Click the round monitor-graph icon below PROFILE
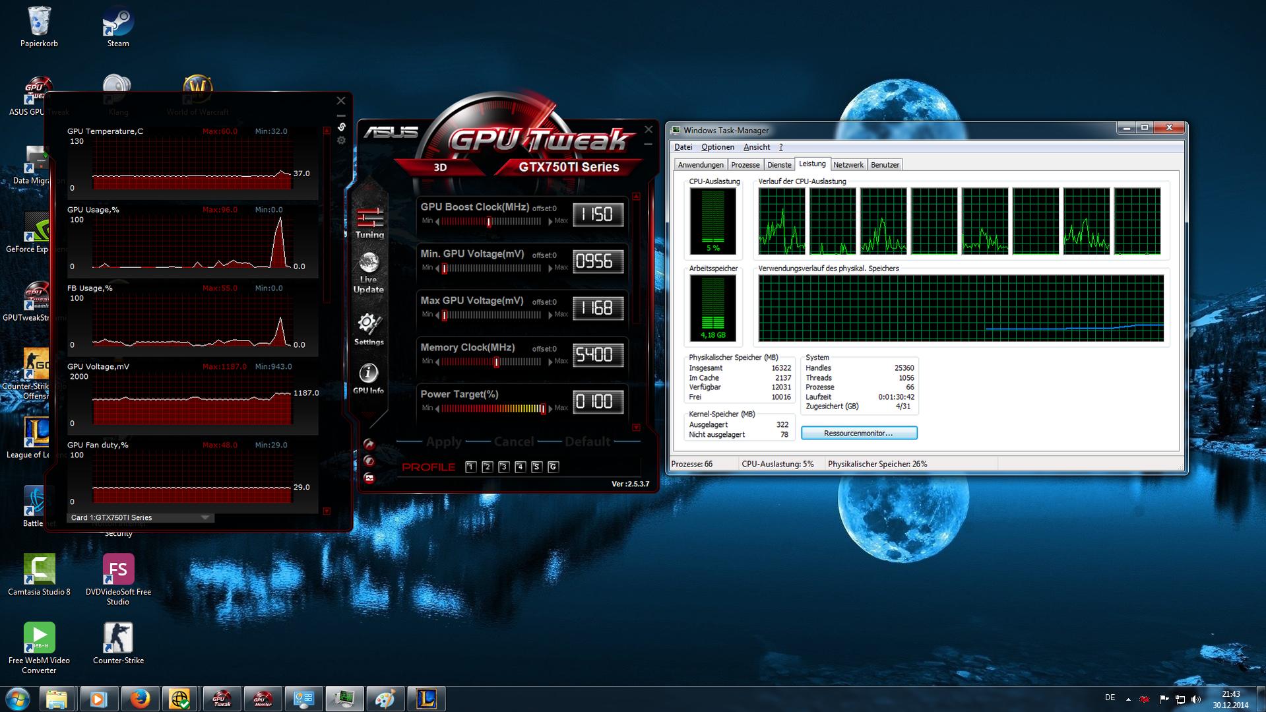1266x712 pixels. point(369,478)
